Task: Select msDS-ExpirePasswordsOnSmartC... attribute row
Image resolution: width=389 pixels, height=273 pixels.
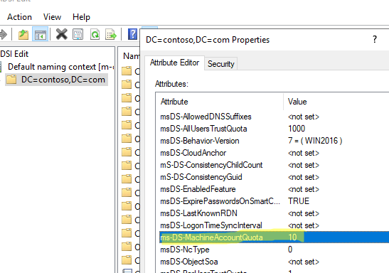Action: pyautogui.click(x=275, y=201)
